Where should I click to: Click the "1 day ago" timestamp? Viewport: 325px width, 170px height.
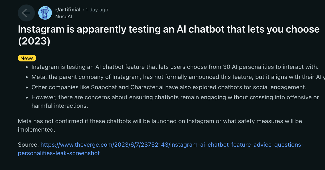pyautogui.click(x=97, y=10)
